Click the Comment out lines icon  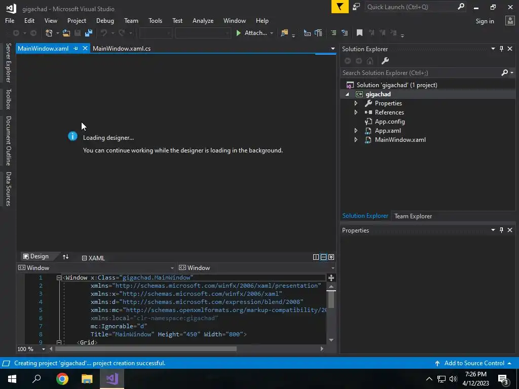click(x=333, y=33)
